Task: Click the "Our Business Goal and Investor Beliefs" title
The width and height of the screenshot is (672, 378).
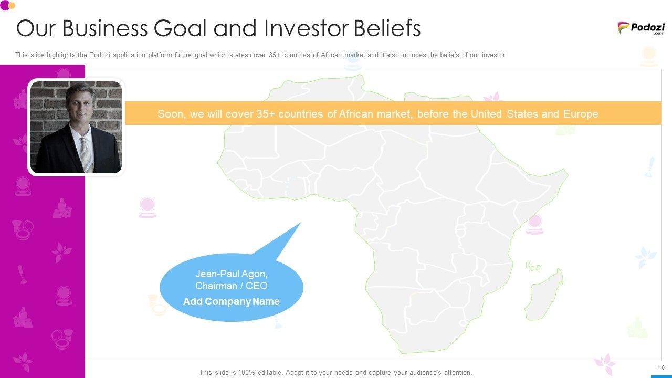Action: tap(218, 28)
